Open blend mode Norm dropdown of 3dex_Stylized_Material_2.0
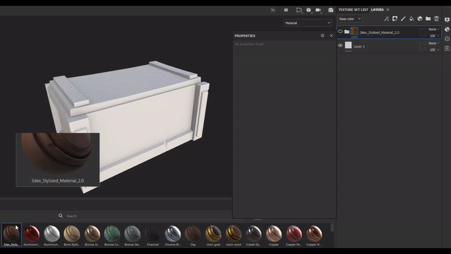Image resolution: width=451 pixels, height=254 pixels. point(434,29)
